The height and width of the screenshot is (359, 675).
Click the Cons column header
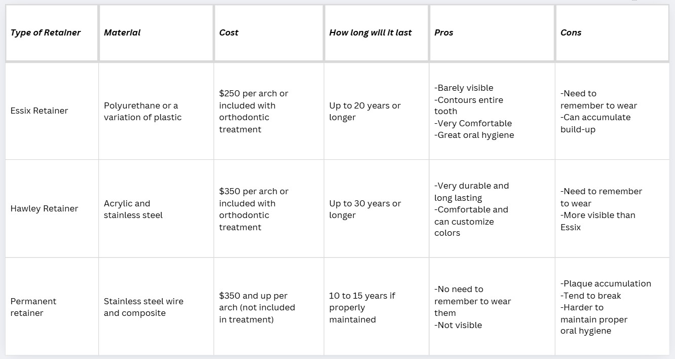[x=612, y=33]
